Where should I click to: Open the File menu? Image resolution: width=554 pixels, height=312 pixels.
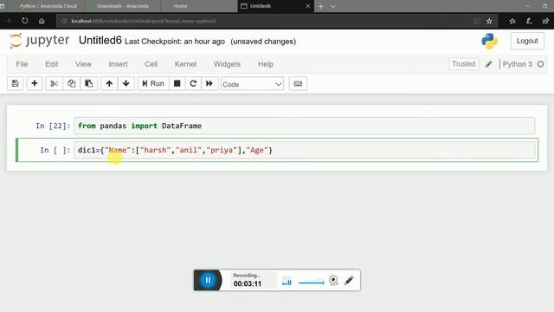(x=22, y=64)
